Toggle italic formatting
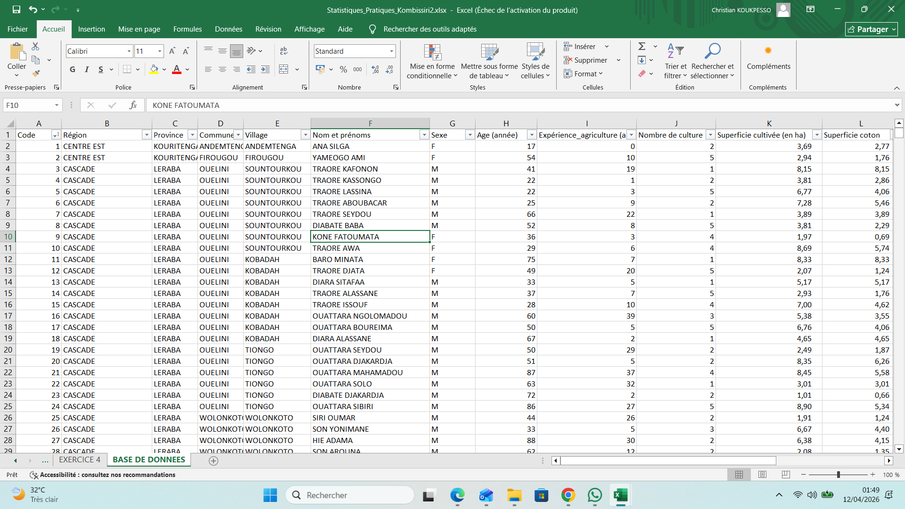The image size is (905, 509). 87,69
